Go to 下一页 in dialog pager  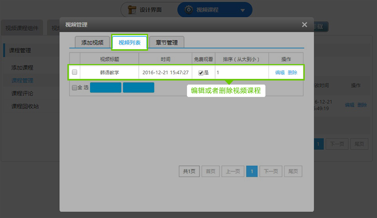click(x=271, y=171)
